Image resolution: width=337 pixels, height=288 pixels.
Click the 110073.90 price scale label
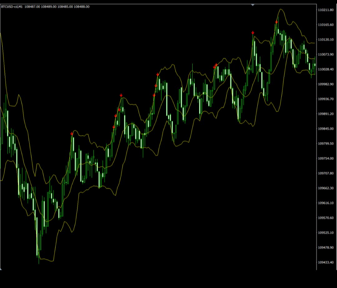click(326, 54)
